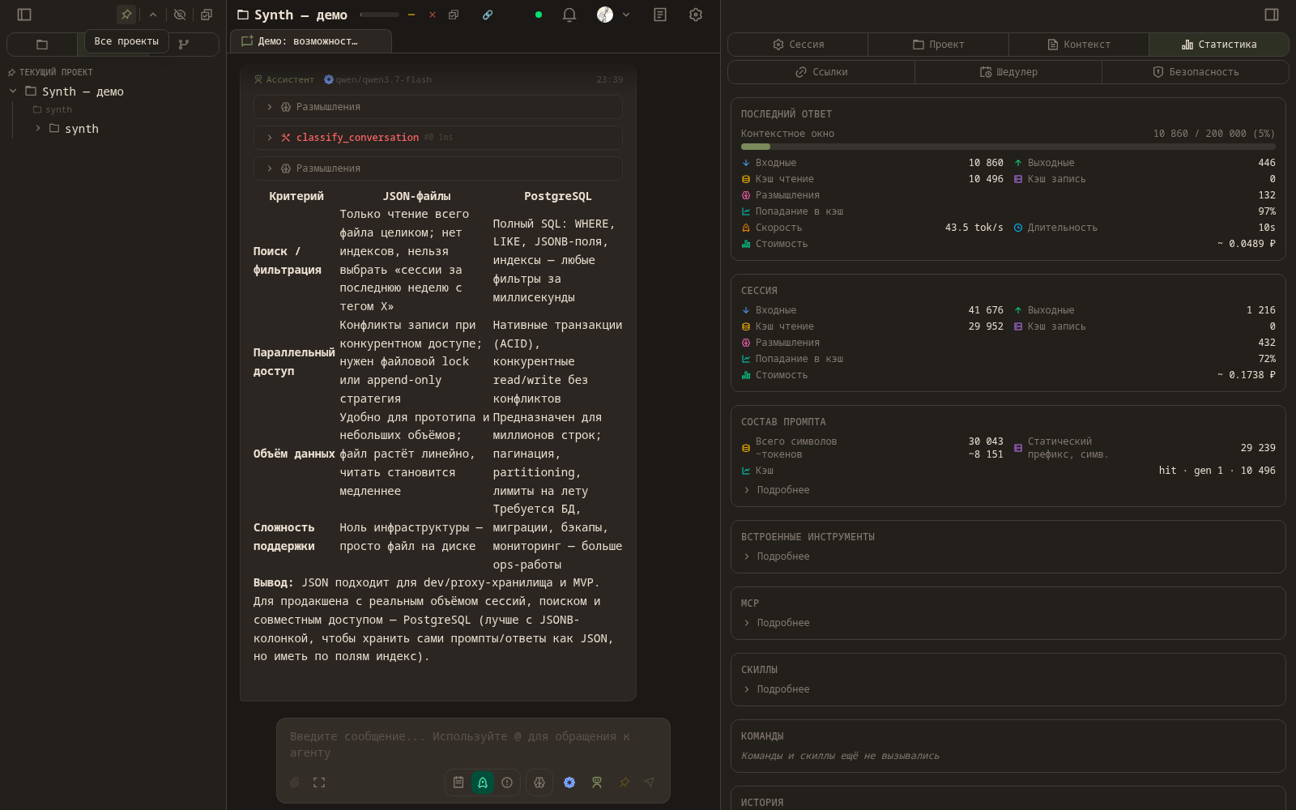Click the paperclip attach icon
The width and height of the screenshot is (1296, 810).
pos(295,782)
